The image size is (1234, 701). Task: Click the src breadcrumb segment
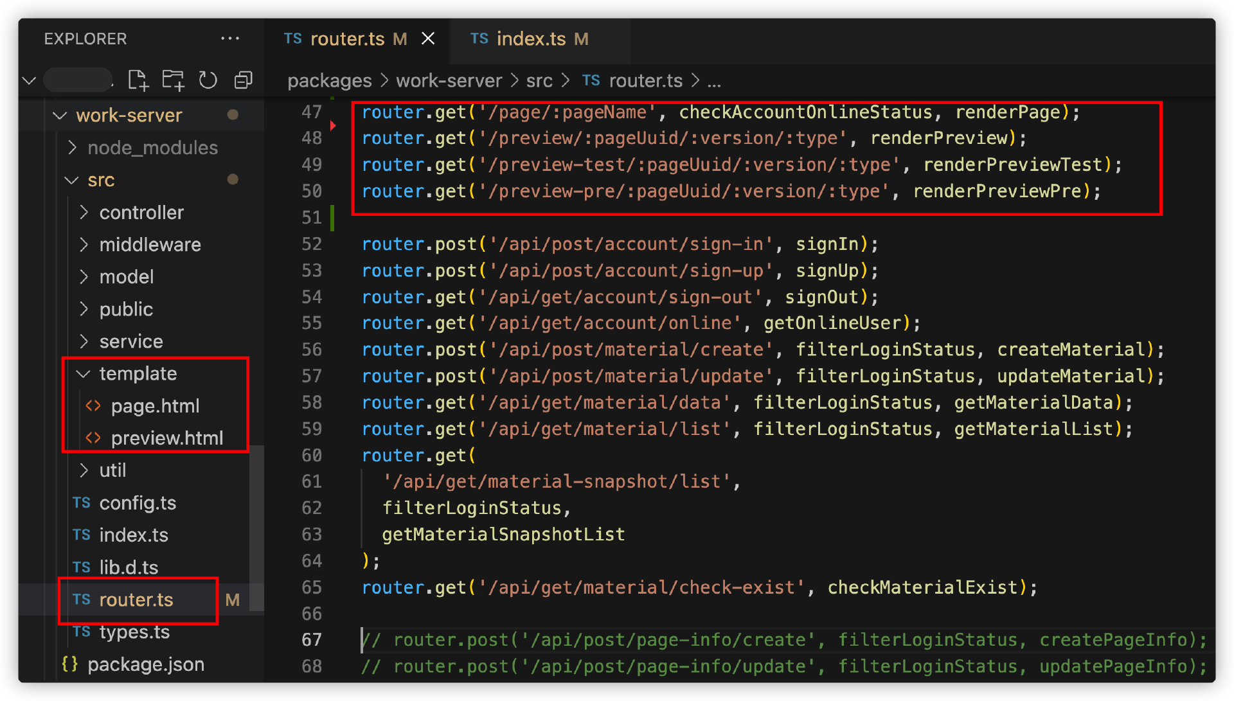[539, 81]
